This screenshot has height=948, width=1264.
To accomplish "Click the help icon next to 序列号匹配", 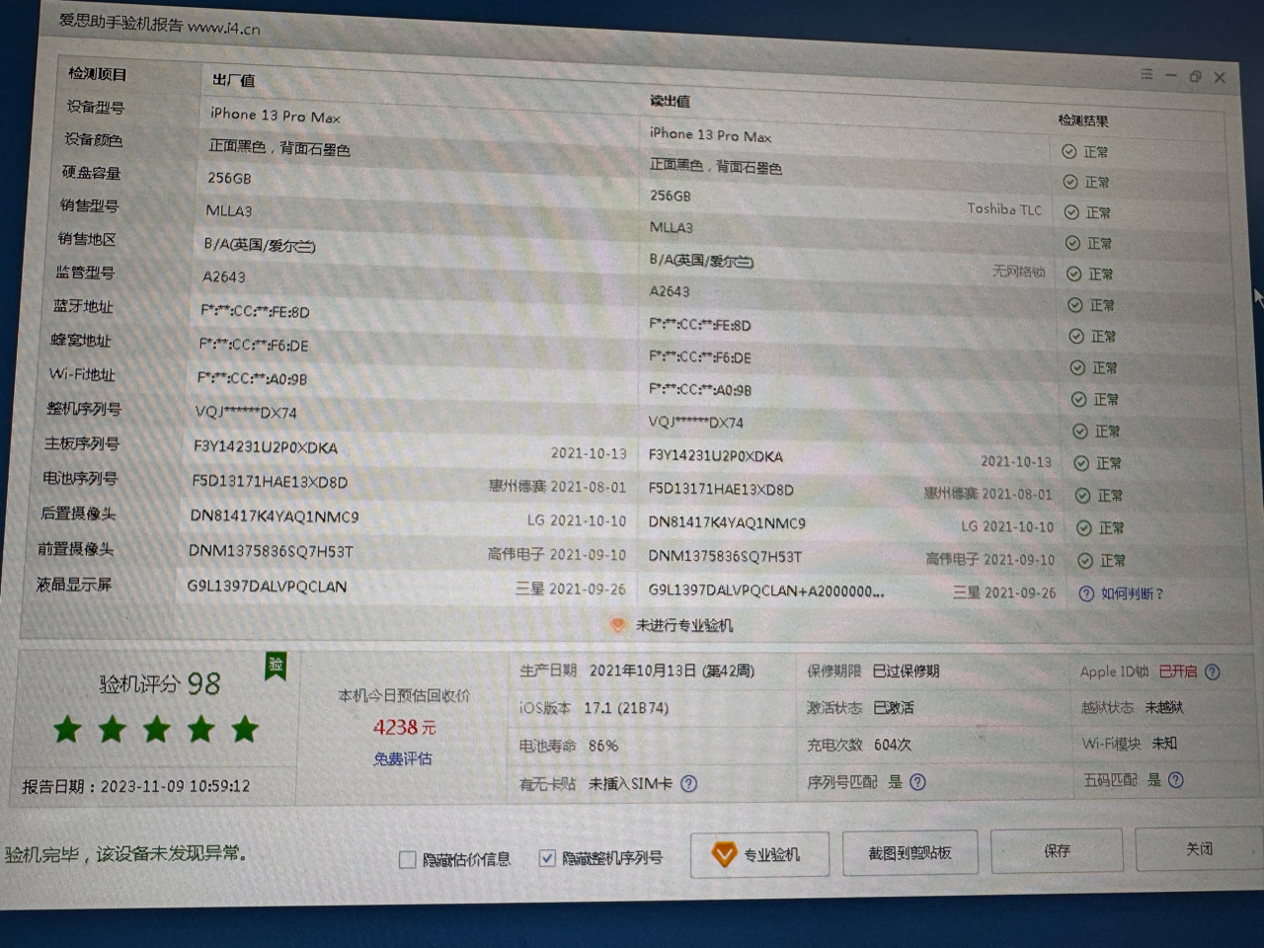I will point(916,781).
